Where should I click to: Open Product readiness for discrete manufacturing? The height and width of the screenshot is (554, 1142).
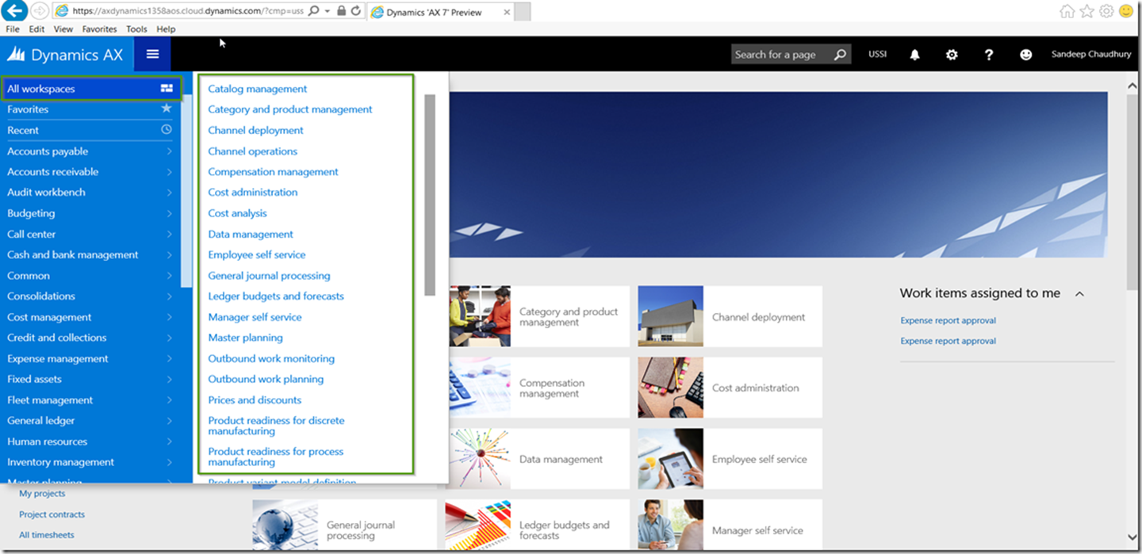point(276,426)
